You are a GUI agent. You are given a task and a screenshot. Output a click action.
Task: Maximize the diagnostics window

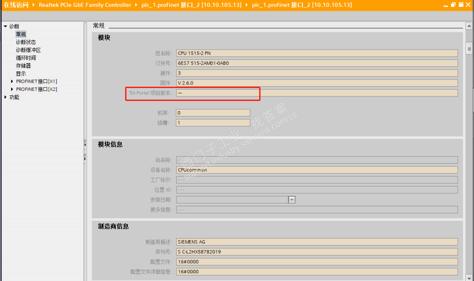(x=461, y=5)
